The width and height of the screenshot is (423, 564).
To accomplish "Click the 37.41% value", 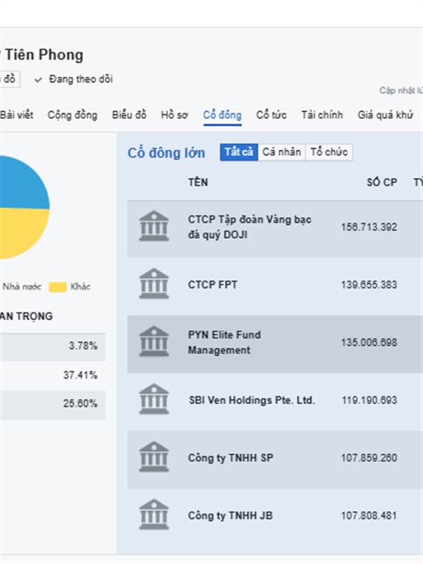I will pyautogui.click(x=80, y=375).
